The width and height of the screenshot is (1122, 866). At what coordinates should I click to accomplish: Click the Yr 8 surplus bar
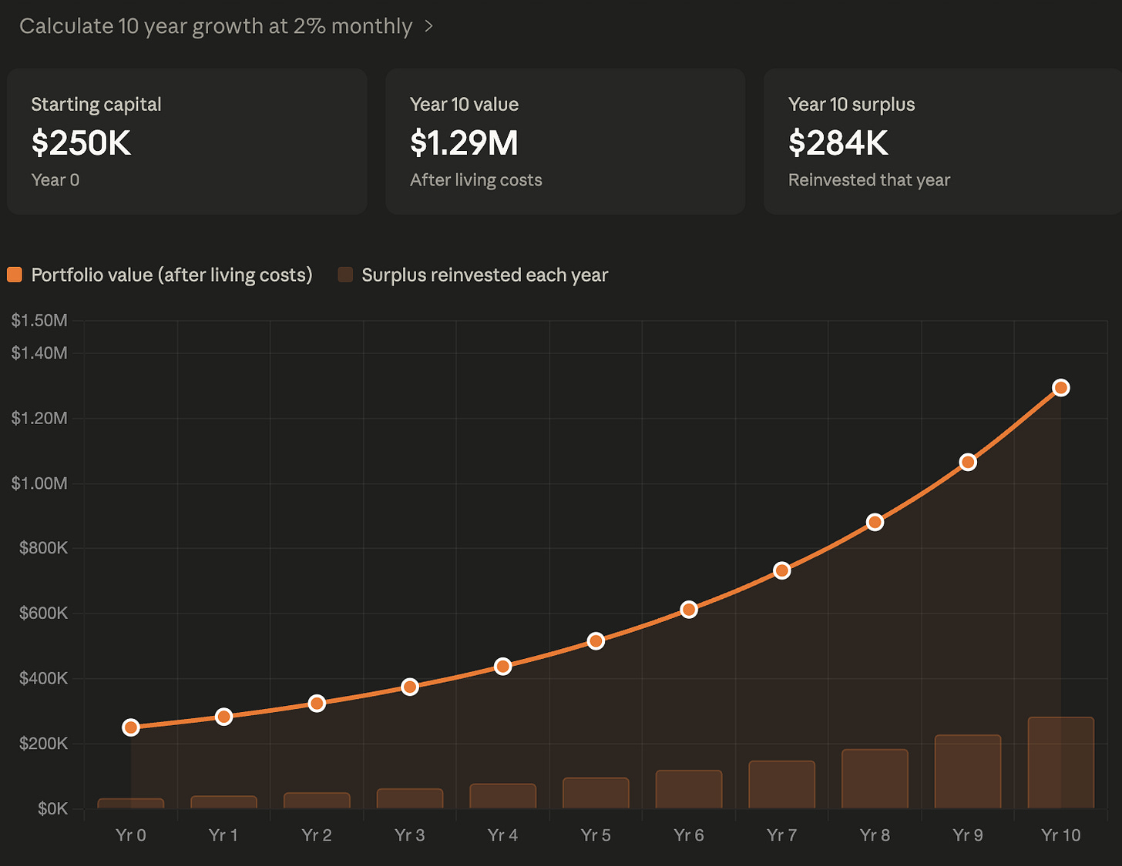875,779
